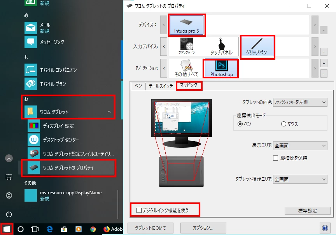Check the 縦横比を保持 checkbox
Screen dimensions: 336x235
(x=276, y=158)
